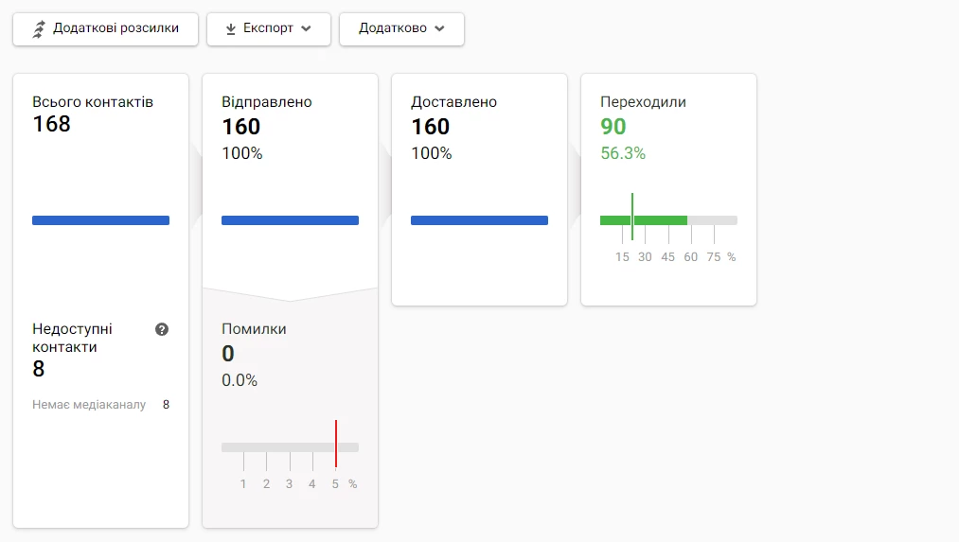Select the Всього контактів 168 value
Viewport: 959px width, 542px height.
[x=52, y=124]
